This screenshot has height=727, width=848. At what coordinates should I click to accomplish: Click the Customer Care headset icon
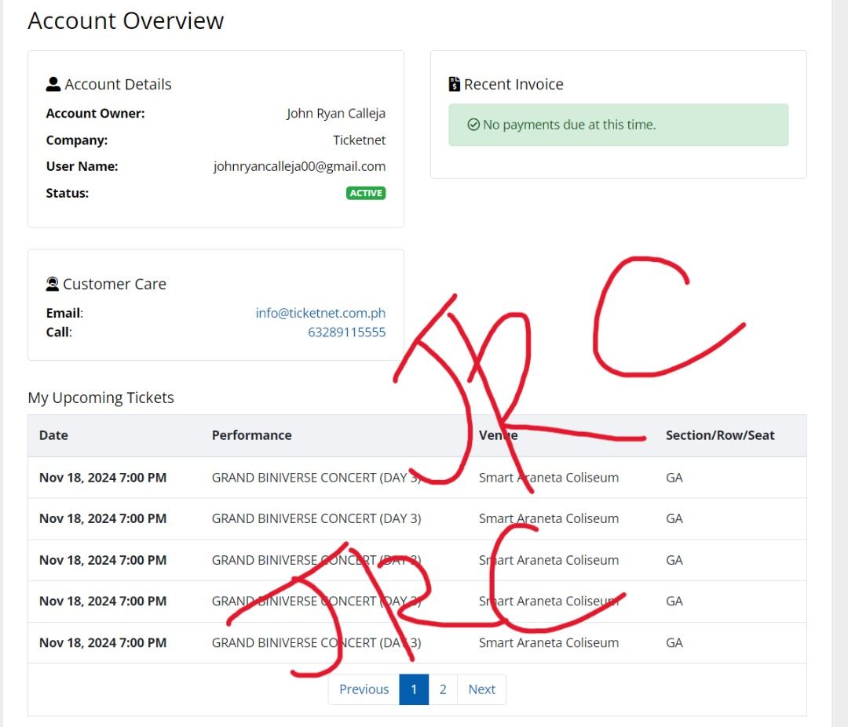click(53, 284)
